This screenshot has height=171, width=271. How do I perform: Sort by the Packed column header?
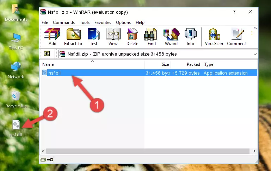point(186,64)
